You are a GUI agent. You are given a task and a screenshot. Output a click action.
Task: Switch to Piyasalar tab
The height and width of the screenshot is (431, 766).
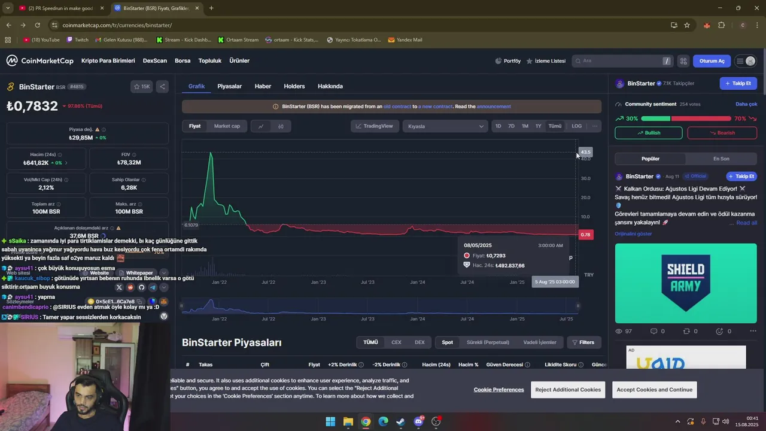pyautogui.click(x=229, y=86)
